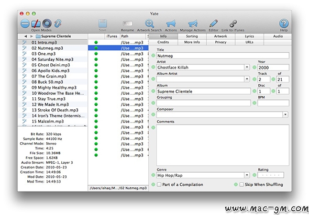Click the BPM field

click(273, 103)
